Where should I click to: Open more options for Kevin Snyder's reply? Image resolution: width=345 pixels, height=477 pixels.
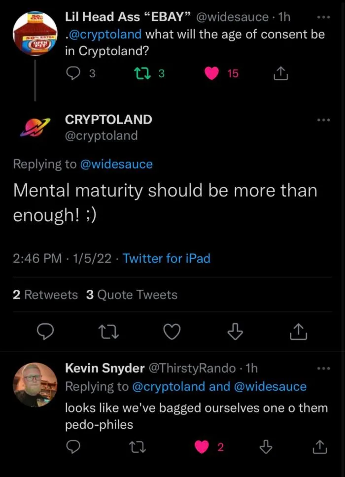(323, 368)
